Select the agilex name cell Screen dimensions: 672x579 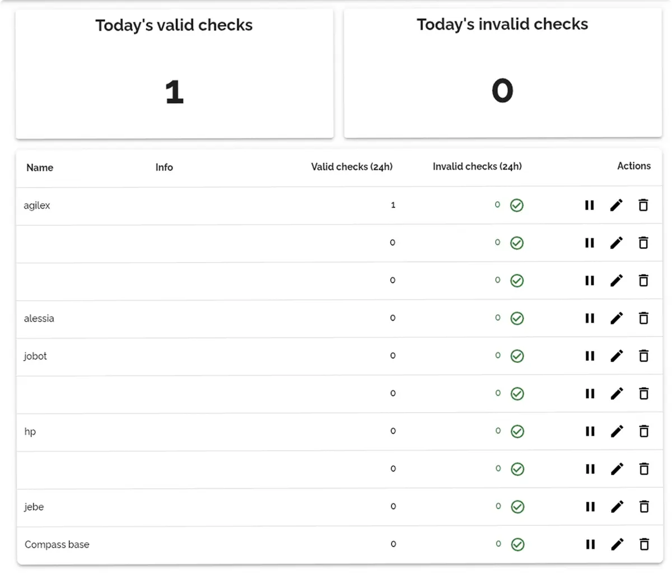coord(37,206)
